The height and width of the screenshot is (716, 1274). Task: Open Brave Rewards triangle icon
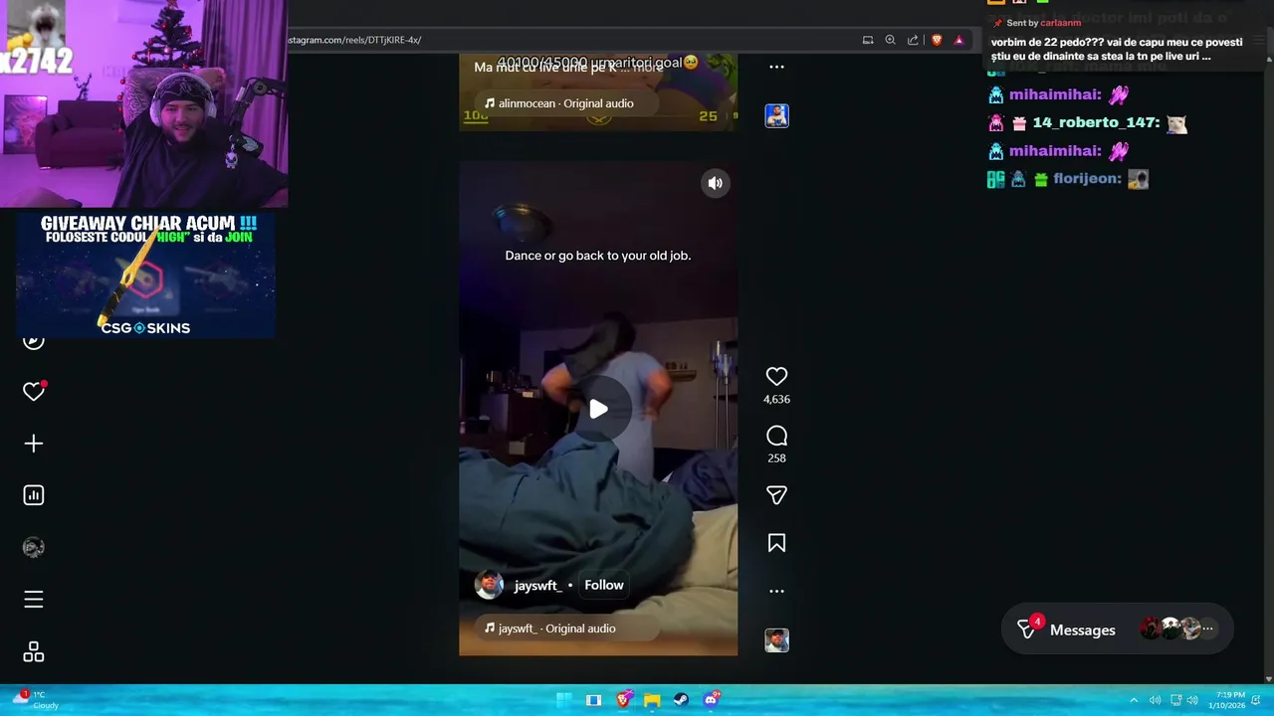(x=958, y=40)
